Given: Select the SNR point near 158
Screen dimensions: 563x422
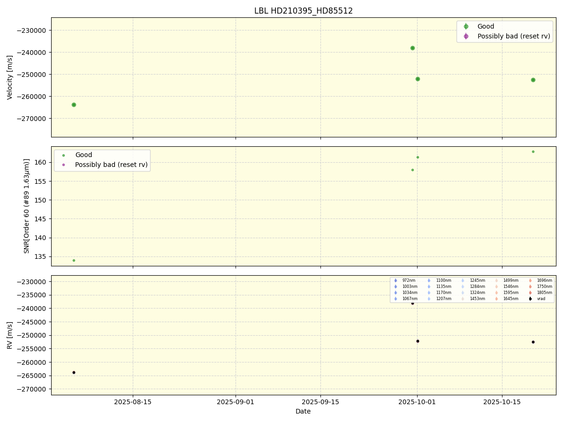Looking at the screenshot, I should (412, 170).
